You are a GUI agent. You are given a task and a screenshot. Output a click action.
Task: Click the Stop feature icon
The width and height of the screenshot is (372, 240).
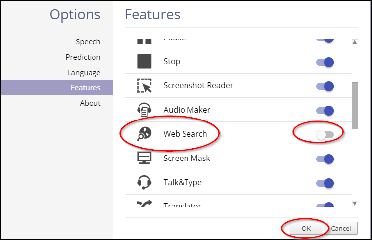click(x=144, y=62)
